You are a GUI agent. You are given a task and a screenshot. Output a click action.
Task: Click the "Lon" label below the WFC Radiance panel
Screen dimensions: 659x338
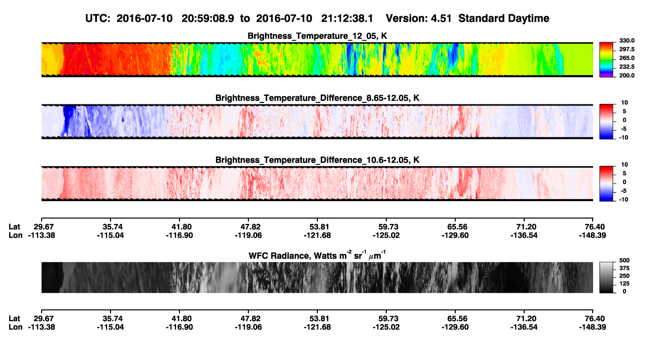16,326
